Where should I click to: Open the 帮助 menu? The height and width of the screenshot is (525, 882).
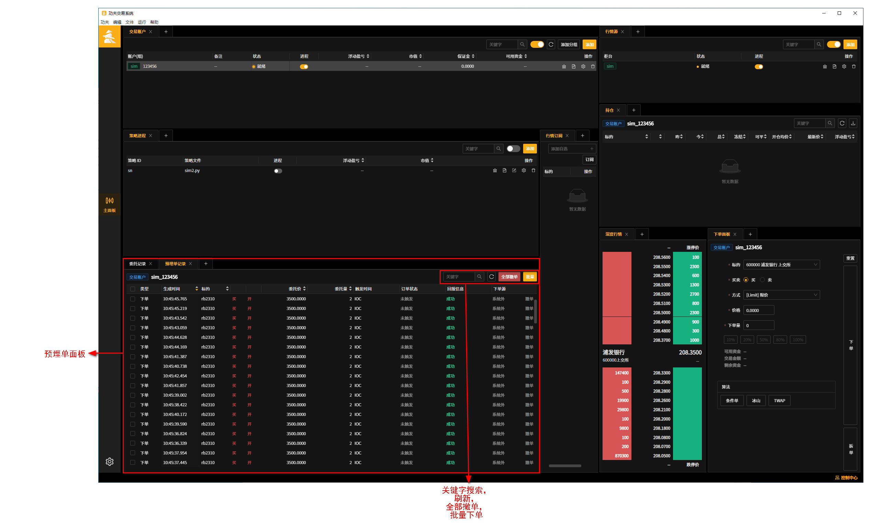[x=154, y=22]
